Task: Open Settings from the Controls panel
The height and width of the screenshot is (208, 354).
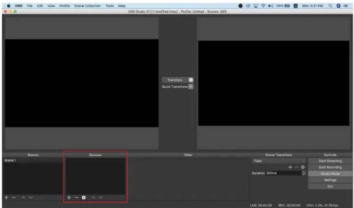Action: (x=330, y=180)
